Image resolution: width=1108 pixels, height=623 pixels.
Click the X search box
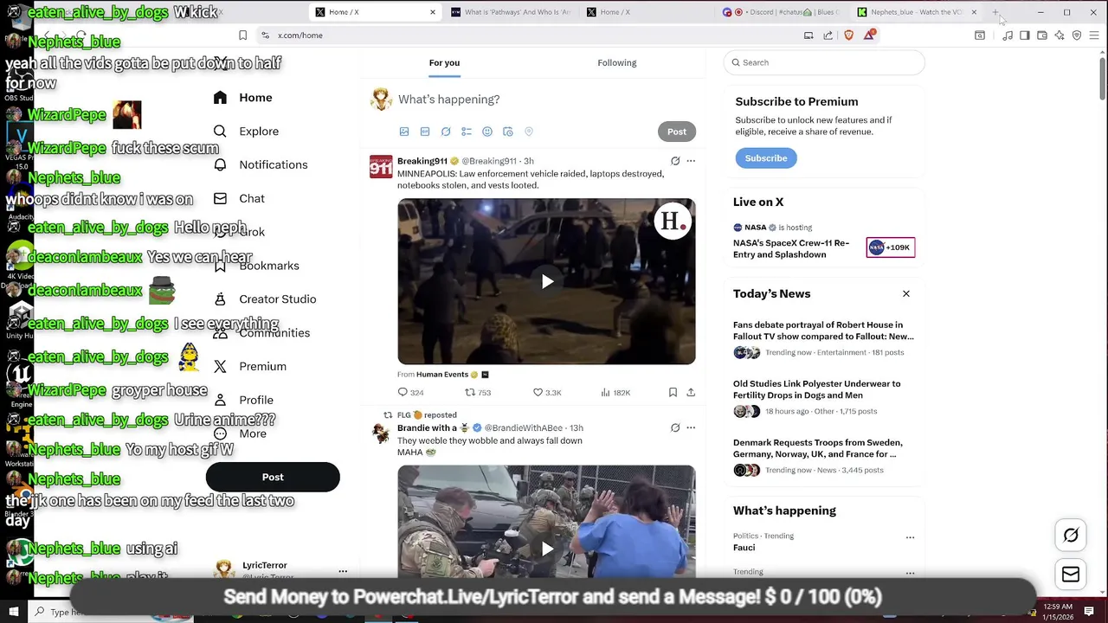pyautogui.click(x=824, y=62)
